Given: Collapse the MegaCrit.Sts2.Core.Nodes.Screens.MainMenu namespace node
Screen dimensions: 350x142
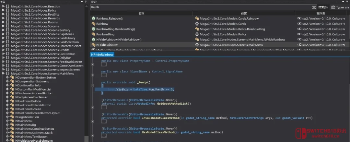Looking at the screenshot, I should coord(3,74).
